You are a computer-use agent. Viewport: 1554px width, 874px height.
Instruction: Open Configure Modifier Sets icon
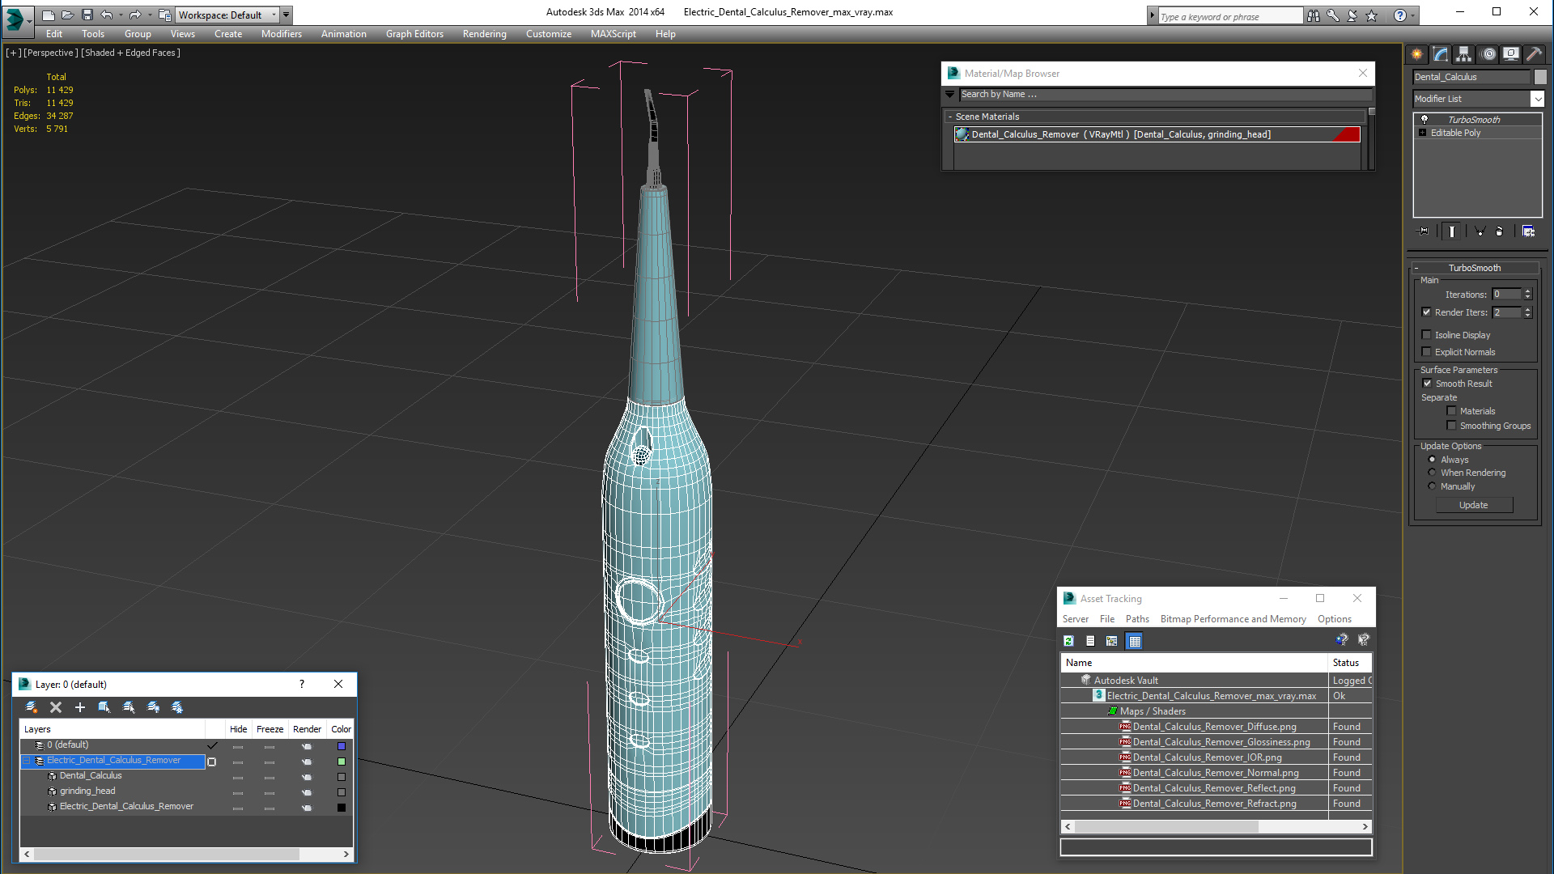[1528, 231]
